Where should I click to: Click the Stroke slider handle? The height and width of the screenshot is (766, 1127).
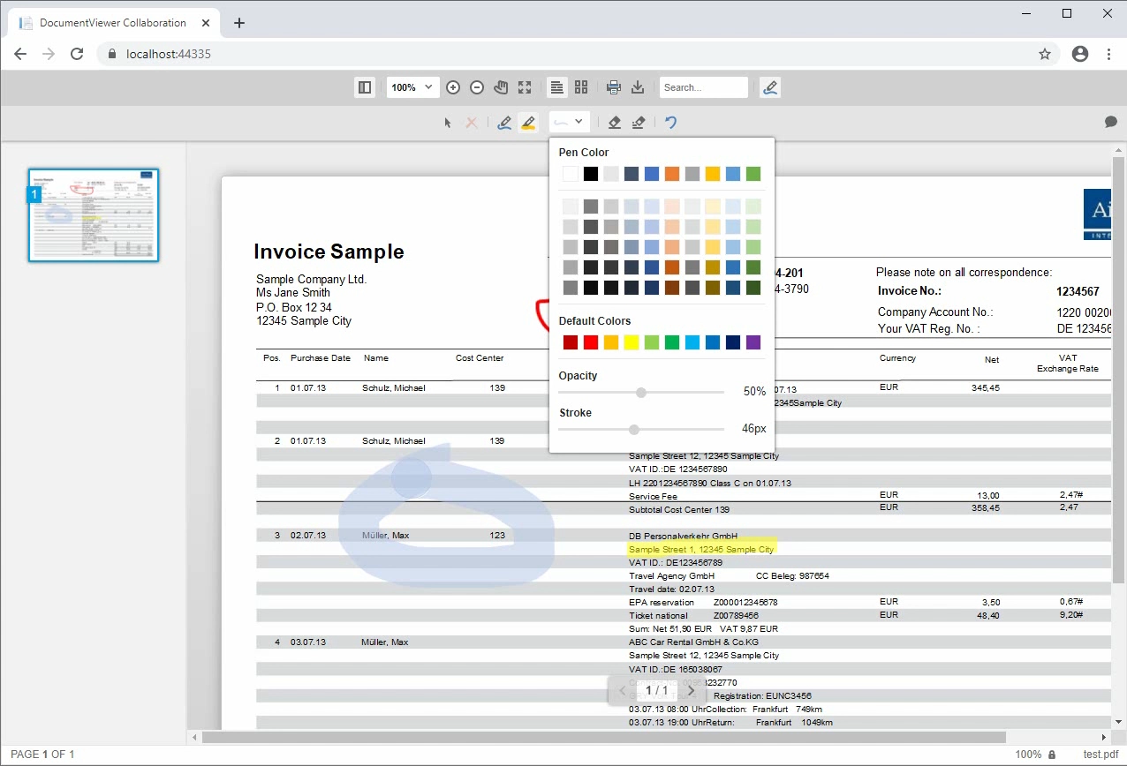634,429
